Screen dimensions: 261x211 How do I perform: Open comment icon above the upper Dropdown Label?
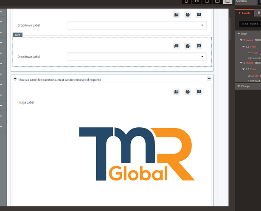[x=199, y=15]
